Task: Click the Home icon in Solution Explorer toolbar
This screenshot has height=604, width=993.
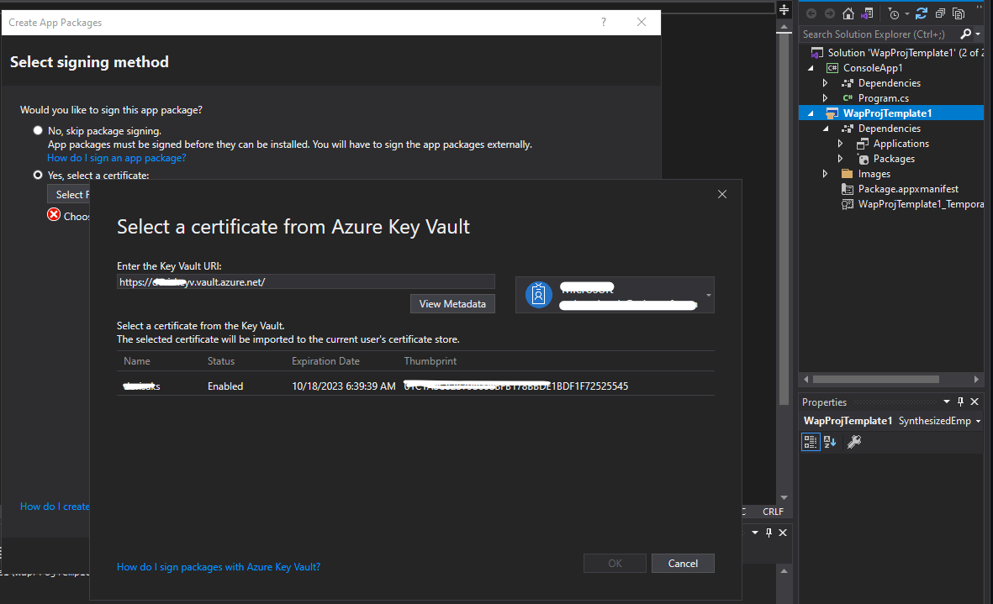Action: pos(848,13)
